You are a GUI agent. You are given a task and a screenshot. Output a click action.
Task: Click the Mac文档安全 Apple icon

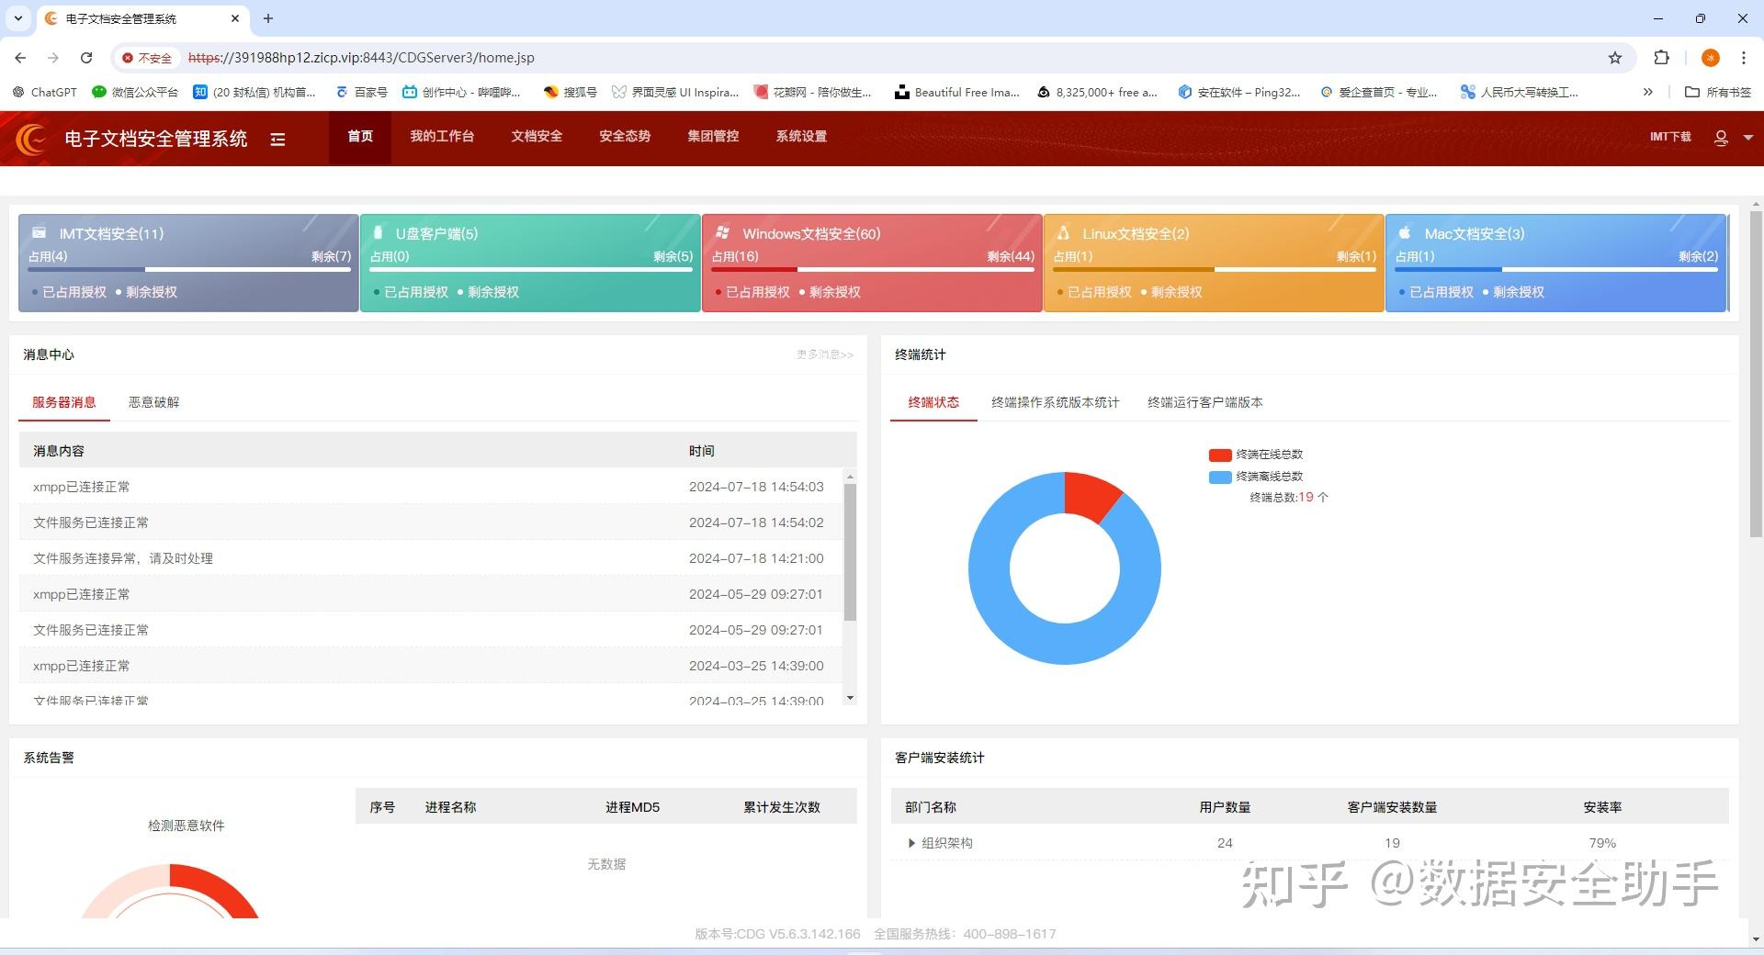tap(1404, 232)
